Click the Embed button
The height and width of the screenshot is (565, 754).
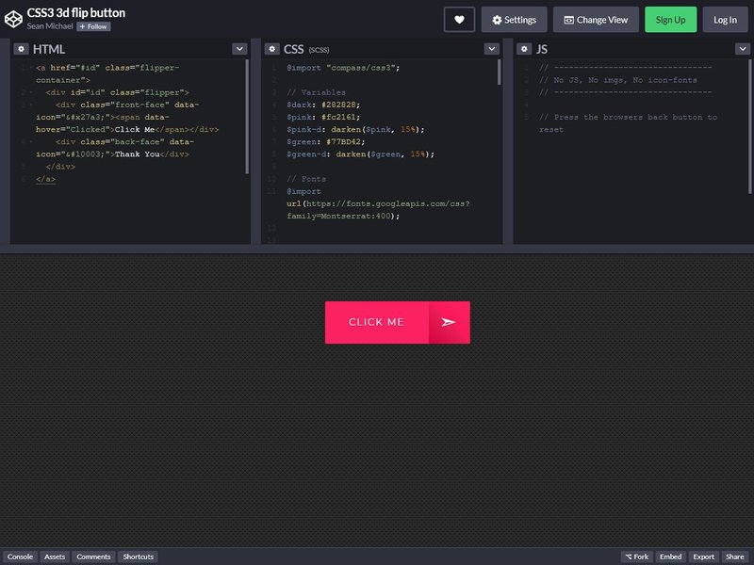[671, 557]
